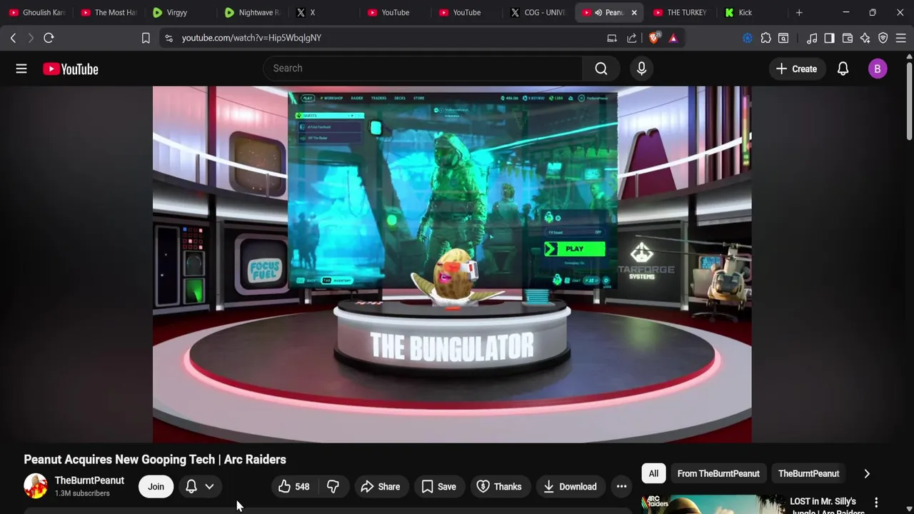
Task: Join TheBurntPeanut channel membership
Action: pyautogui.click(x=156, y=487)
